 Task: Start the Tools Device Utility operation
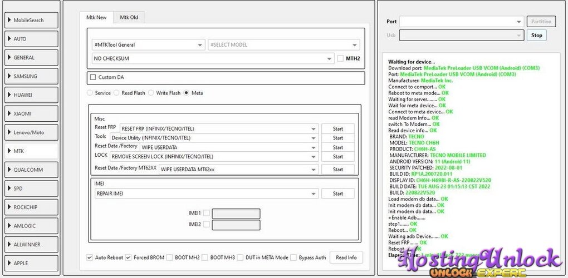click(x=338, y=138)
